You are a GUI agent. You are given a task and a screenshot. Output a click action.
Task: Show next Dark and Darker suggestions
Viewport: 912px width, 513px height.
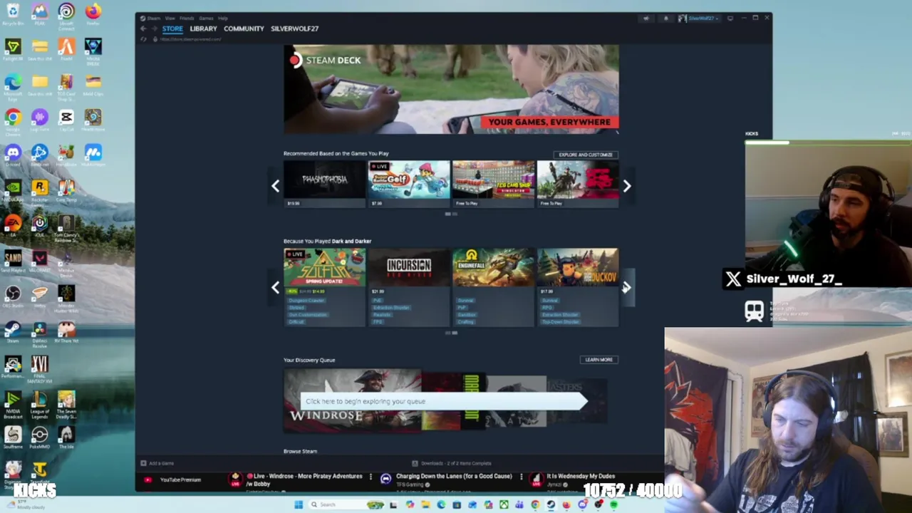[627, 287]
